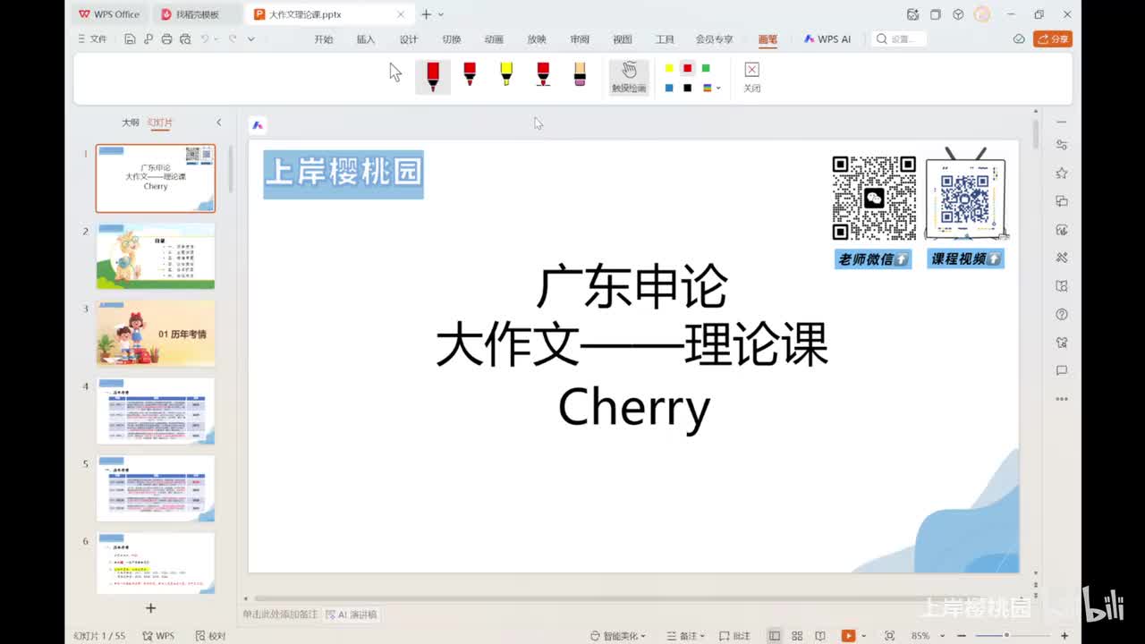Open the 工具 ribbon tab
The image size is (1145, 644).
coord(665,39)
